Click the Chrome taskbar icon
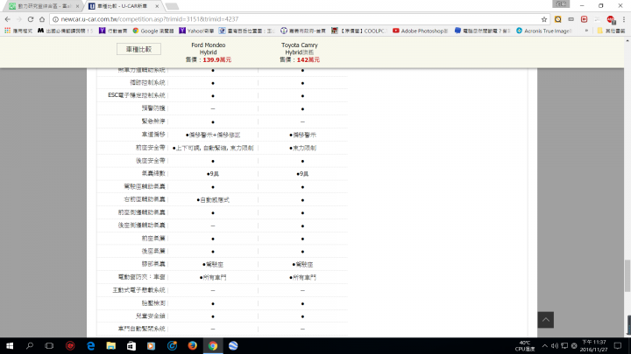 (x=213, y=345)
